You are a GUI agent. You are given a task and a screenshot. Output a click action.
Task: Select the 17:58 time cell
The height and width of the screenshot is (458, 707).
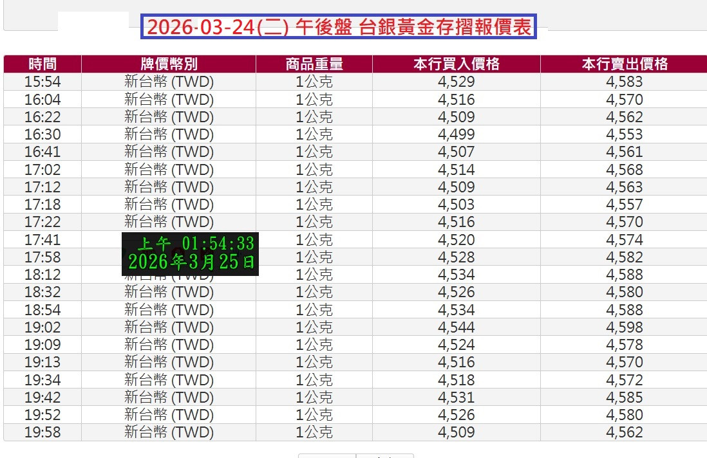point(42,257)
